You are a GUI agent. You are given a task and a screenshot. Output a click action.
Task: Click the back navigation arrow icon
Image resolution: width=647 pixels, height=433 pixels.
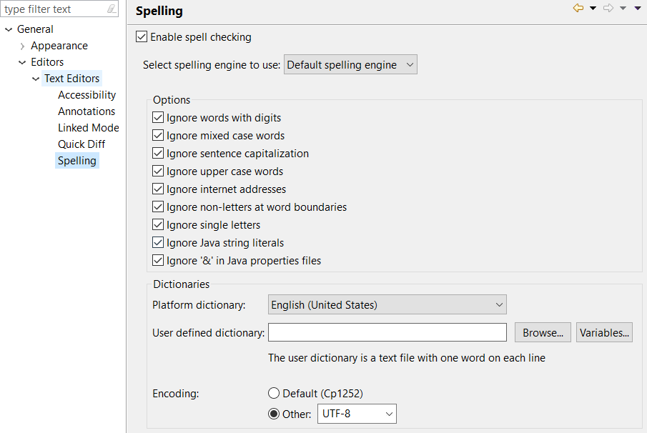[578, 9]
